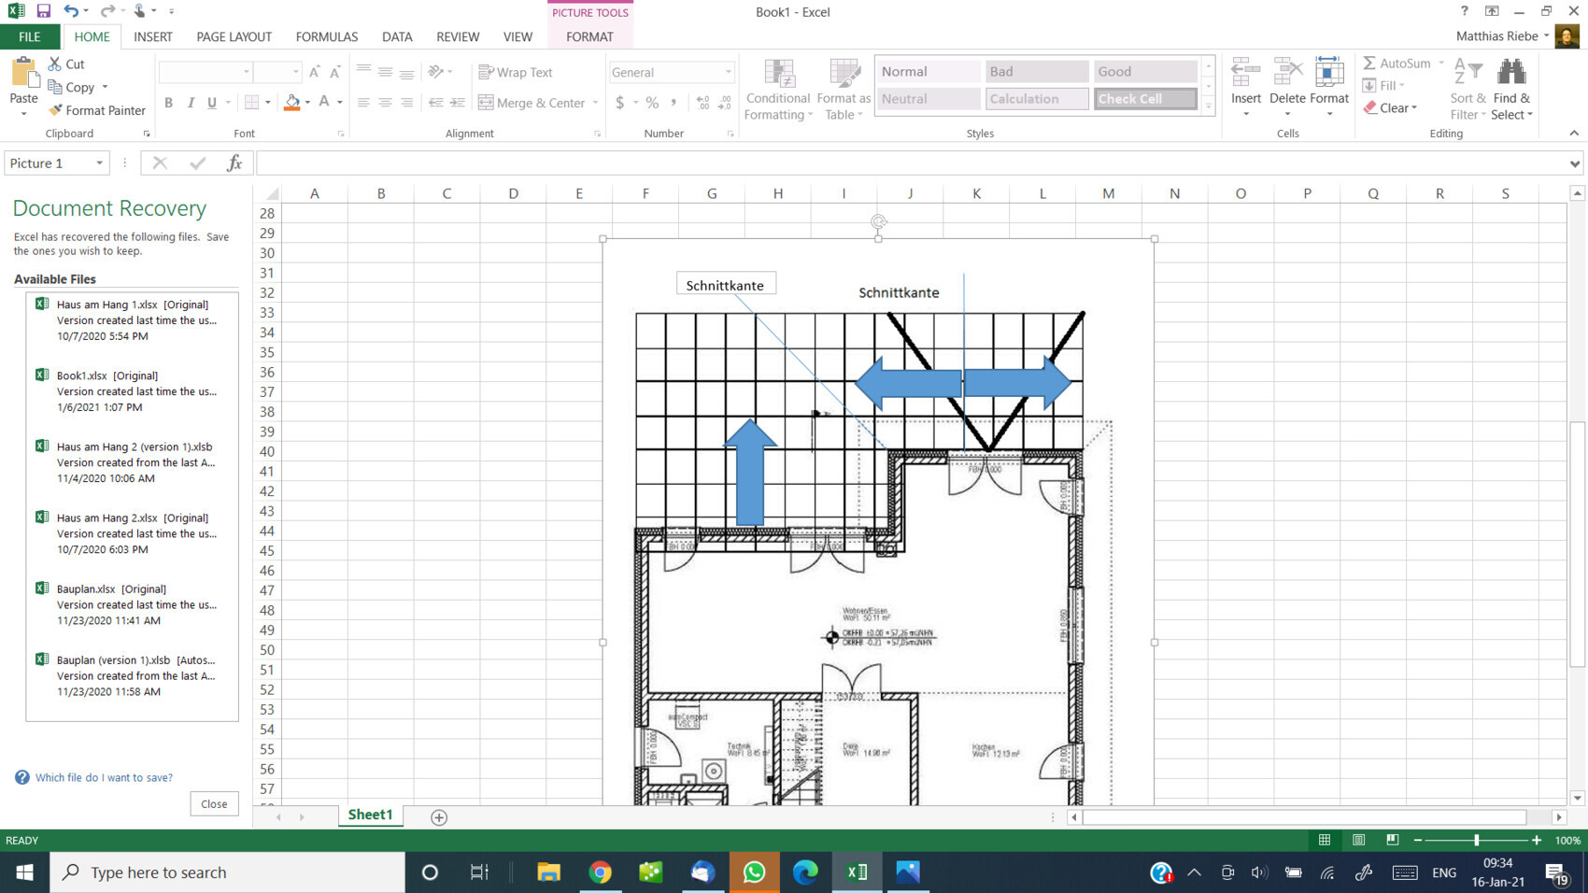This screenshot has height=893, width=1588.
Task: Toggle Bold formatting
Action: 169,103
